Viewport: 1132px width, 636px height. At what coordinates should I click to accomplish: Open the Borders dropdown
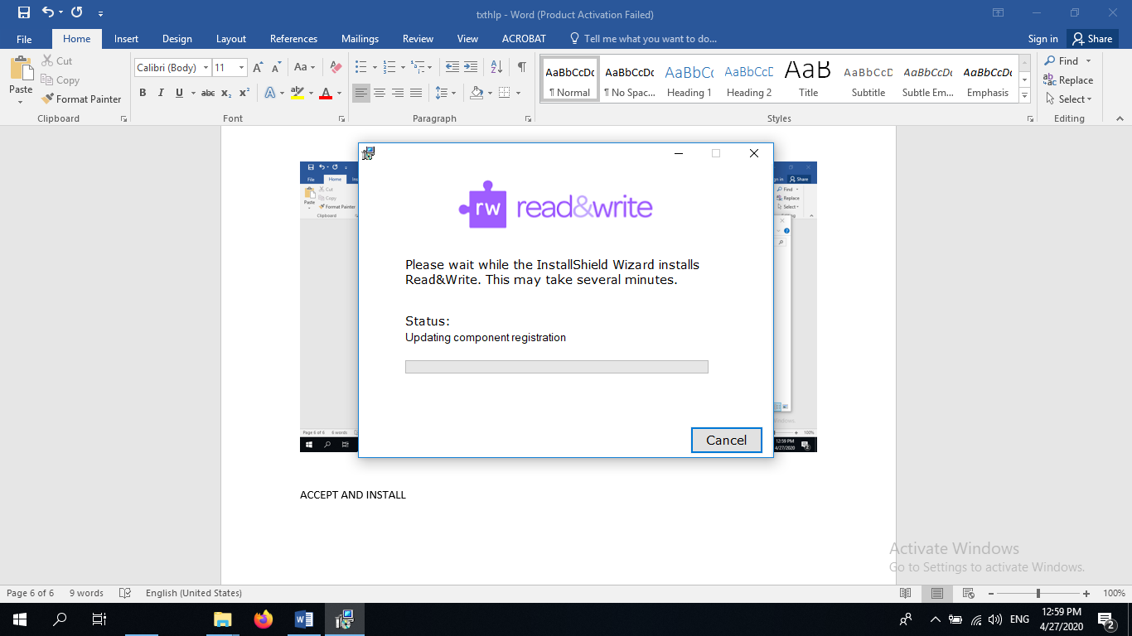[x=518, y=93]
